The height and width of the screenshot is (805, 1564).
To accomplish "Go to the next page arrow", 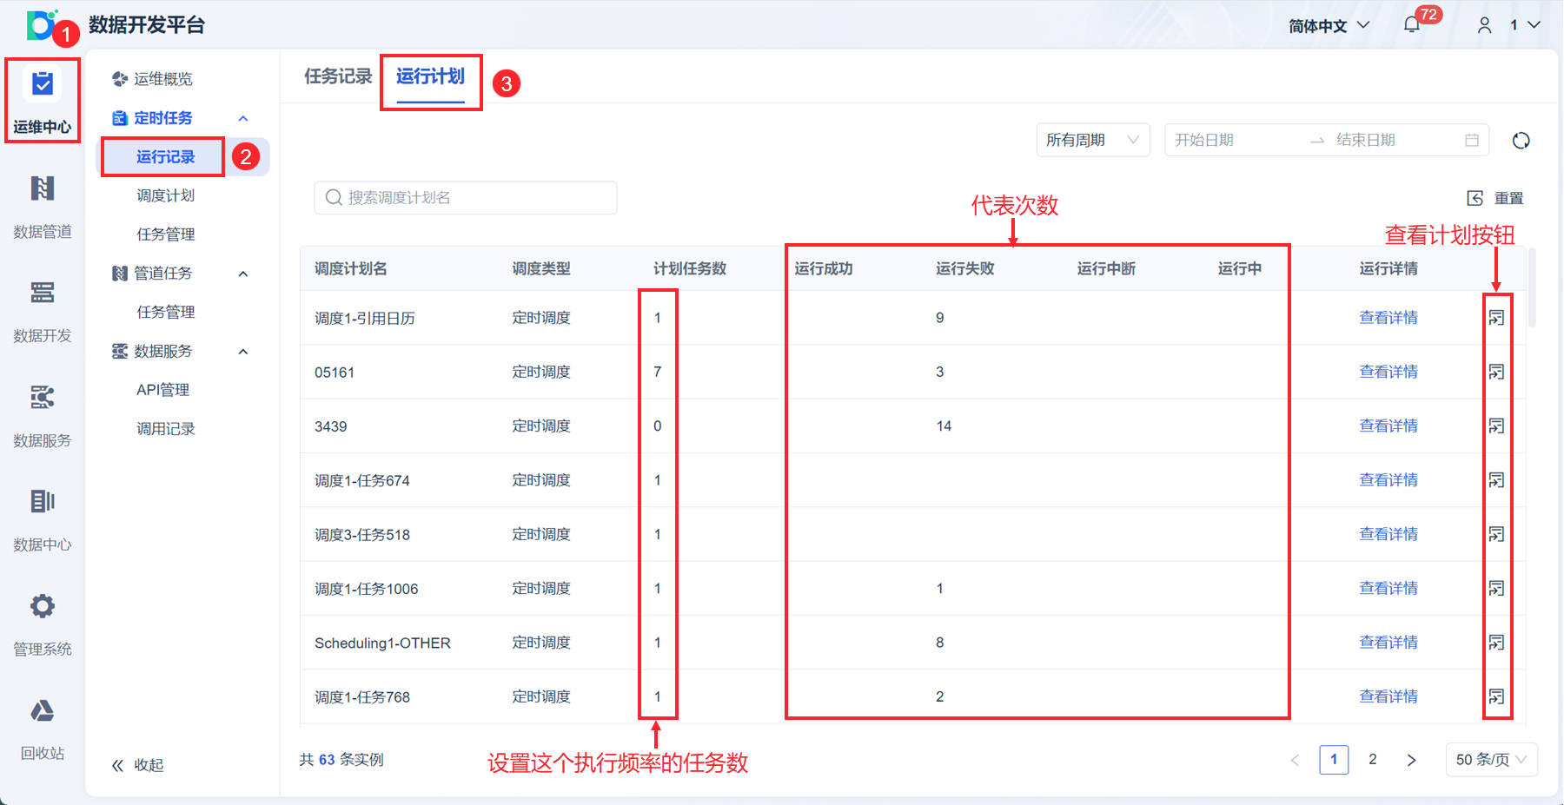I will [1412, 760].
